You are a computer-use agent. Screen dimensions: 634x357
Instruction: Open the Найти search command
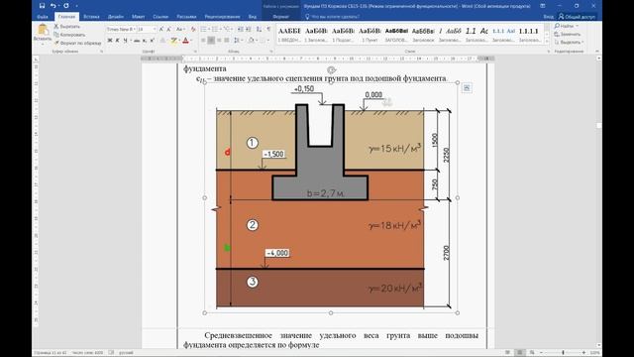pyautogui.click(x=566, y=26)
